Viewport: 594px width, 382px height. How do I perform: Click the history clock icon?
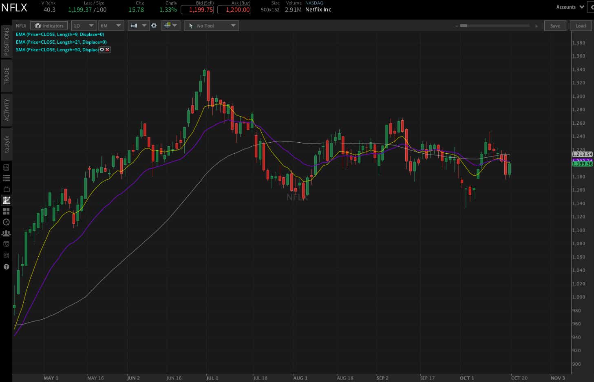pyautogui.click(x=6, y=222)
